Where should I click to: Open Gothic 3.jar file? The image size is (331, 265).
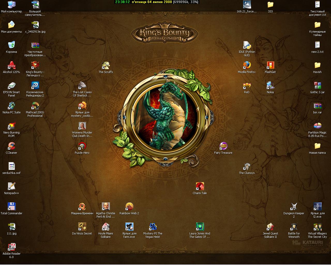coord(317,85)
